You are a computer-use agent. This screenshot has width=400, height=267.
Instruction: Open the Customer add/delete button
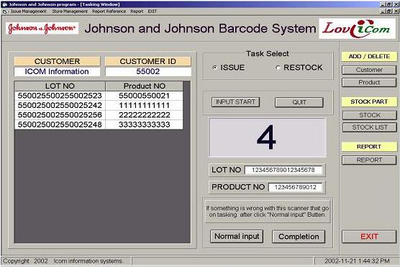click(369, 70)
